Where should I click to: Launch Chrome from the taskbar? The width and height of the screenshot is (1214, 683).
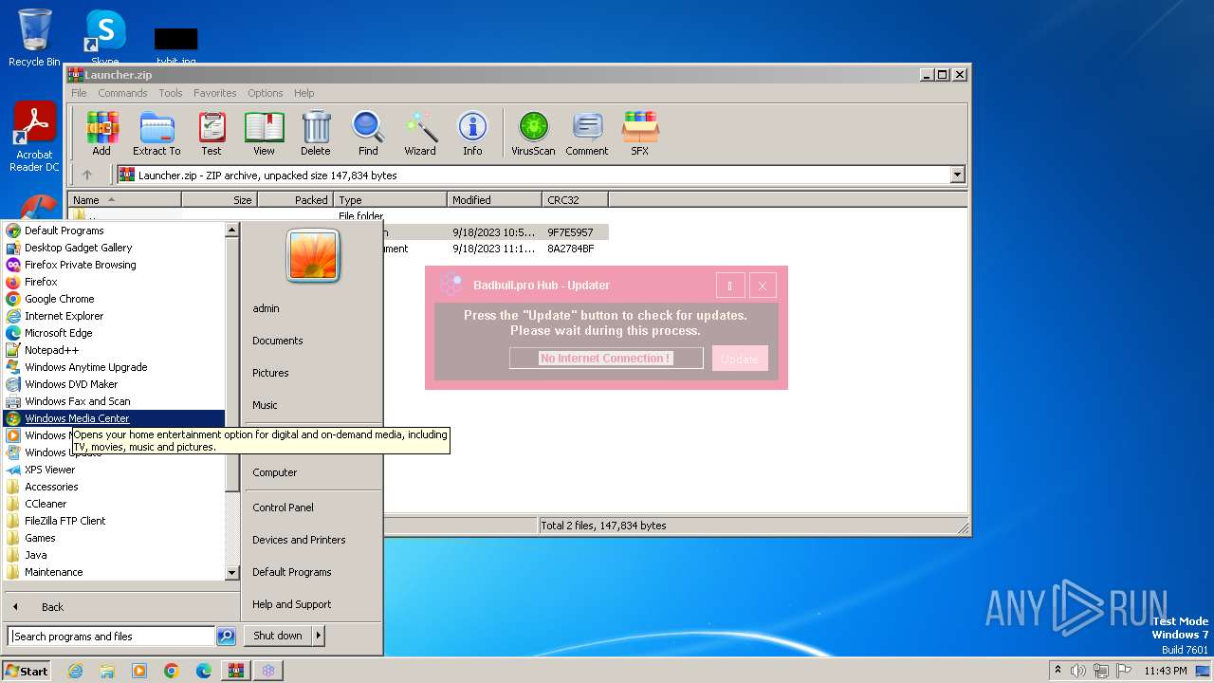click(172, 671)
